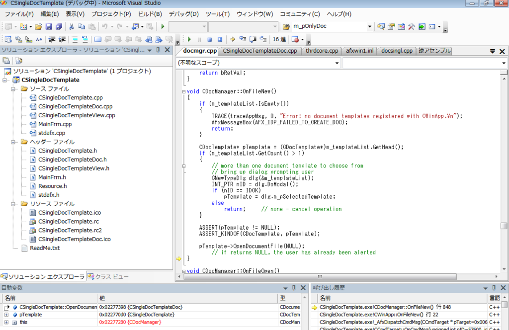
Task: Increase line indent icon
Action: (x=62, y=39)
